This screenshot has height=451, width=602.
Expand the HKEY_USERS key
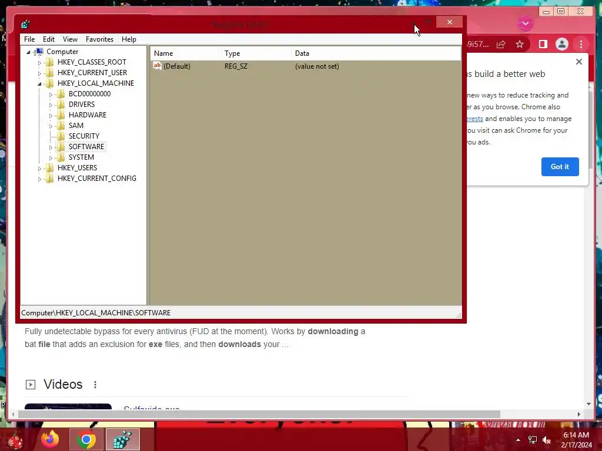click(39, 169)
